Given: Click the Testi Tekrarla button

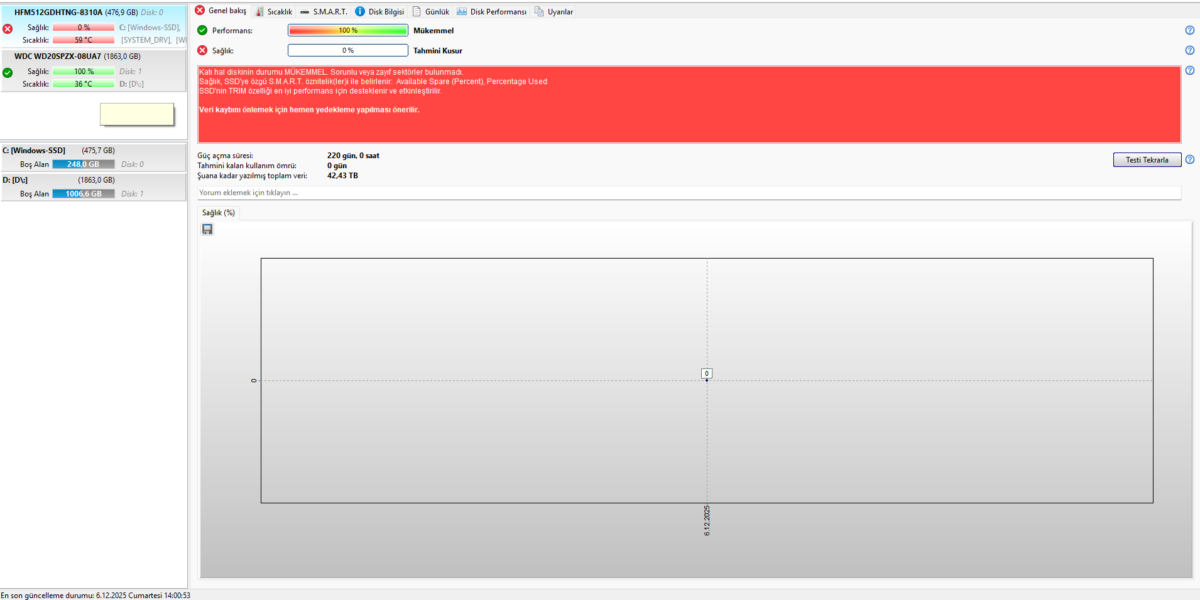Looking at the screenshot, I should (x=1147, y=160).
